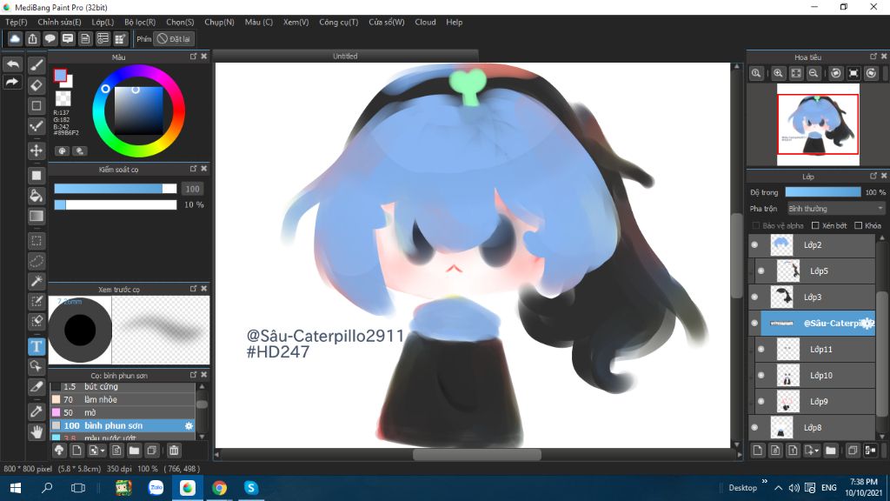Select the Eyedropper tool
Viewport: 890px width, 501px height.
pos(37,411)
